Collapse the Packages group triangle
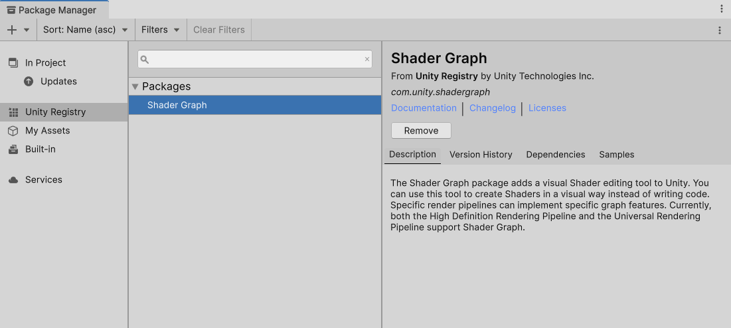The width and height of the screenshot is (731, 328). (135, 86)
